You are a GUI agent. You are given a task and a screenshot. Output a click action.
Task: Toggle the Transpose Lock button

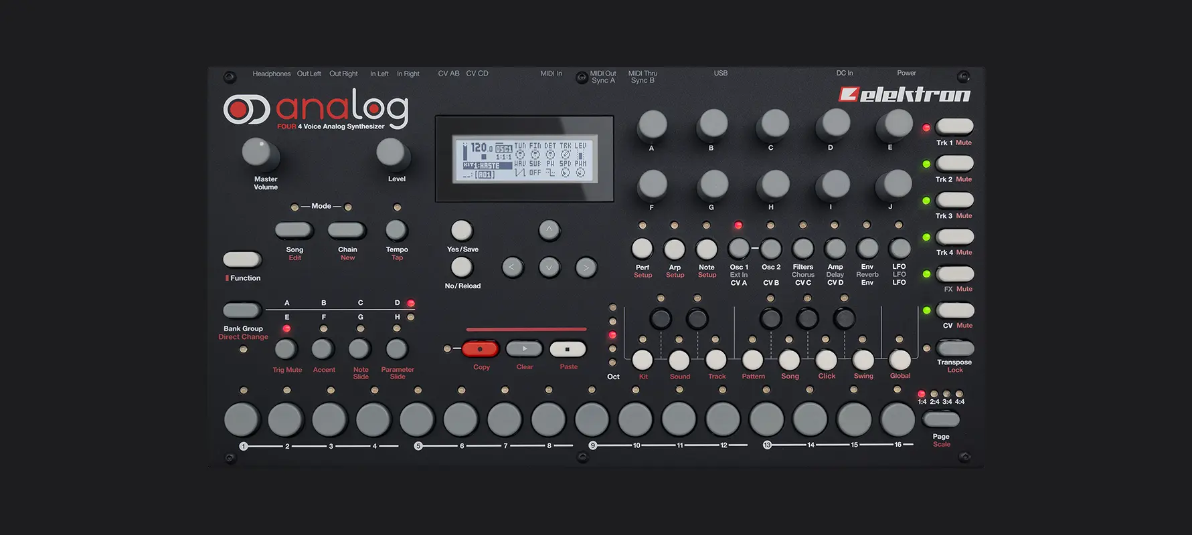coord(954,348)
